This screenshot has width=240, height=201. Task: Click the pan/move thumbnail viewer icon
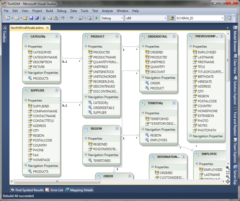tap(228, 181)
